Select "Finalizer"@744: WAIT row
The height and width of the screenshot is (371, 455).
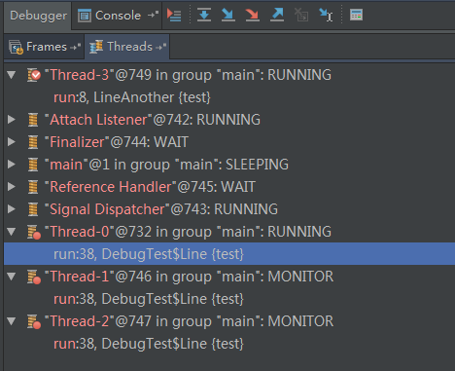point(229,142)
